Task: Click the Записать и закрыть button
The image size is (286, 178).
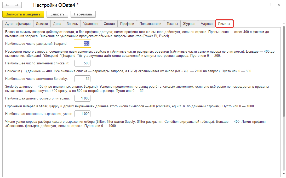Action: coord(23,14)
